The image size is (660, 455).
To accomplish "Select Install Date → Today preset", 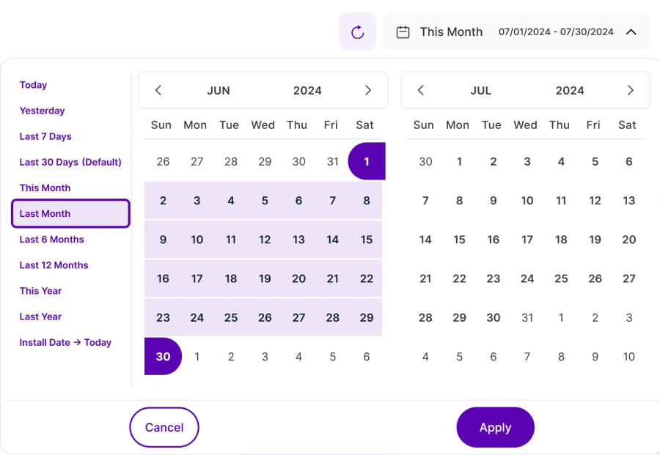I will coord(65,342).
